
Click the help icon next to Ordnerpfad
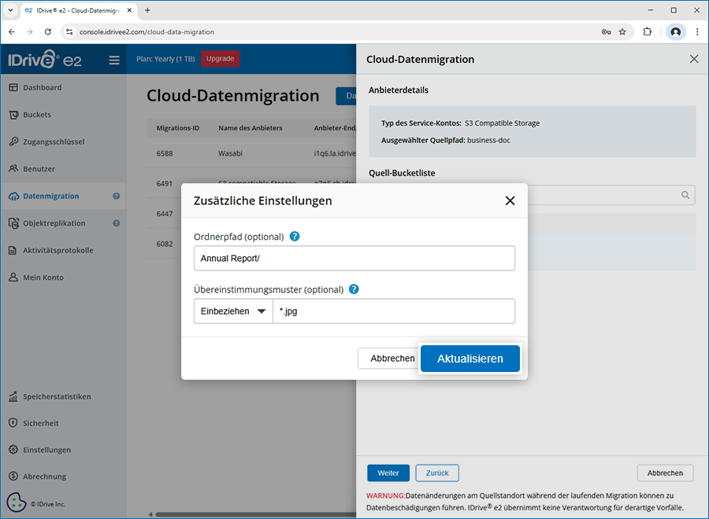coord(295,237)
